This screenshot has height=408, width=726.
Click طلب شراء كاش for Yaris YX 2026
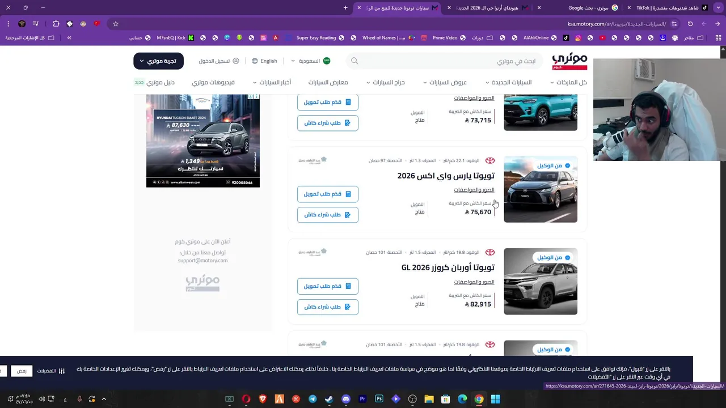coord(328,215)
